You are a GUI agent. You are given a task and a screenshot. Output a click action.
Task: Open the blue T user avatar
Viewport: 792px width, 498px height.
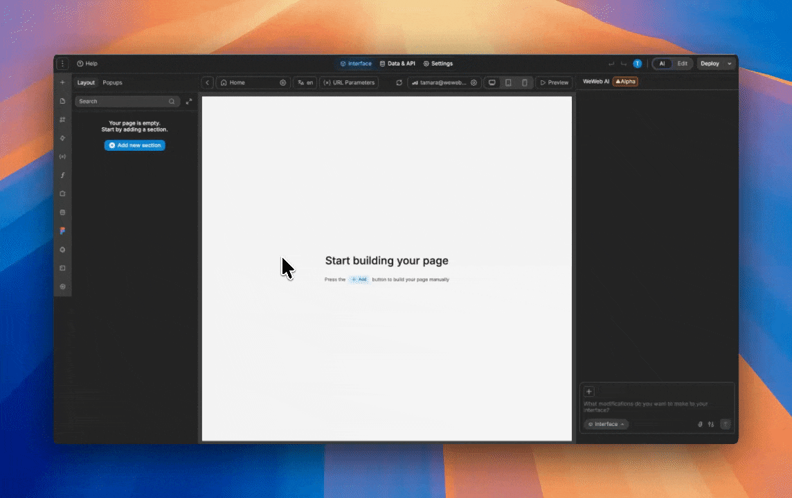[638, 64]
